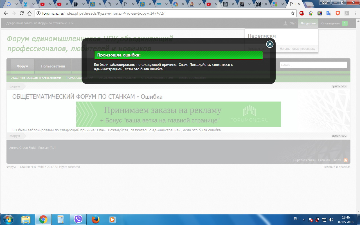This screenshot has height=225, width=360.
Task: Open Условия и правила link
Action: [x=337, y=167]
